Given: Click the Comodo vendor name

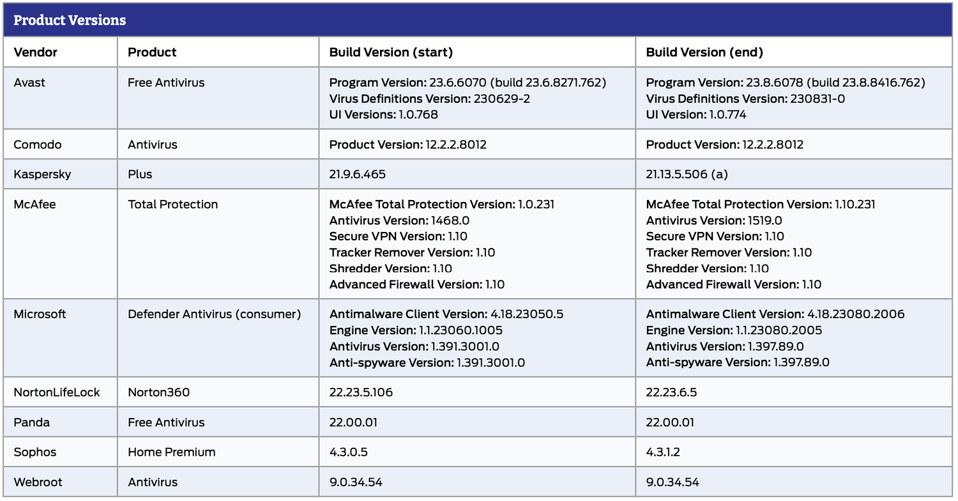Looking at the screenshot, I should tap(38, 144).
